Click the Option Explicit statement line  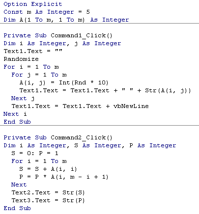tap(33, 4)
